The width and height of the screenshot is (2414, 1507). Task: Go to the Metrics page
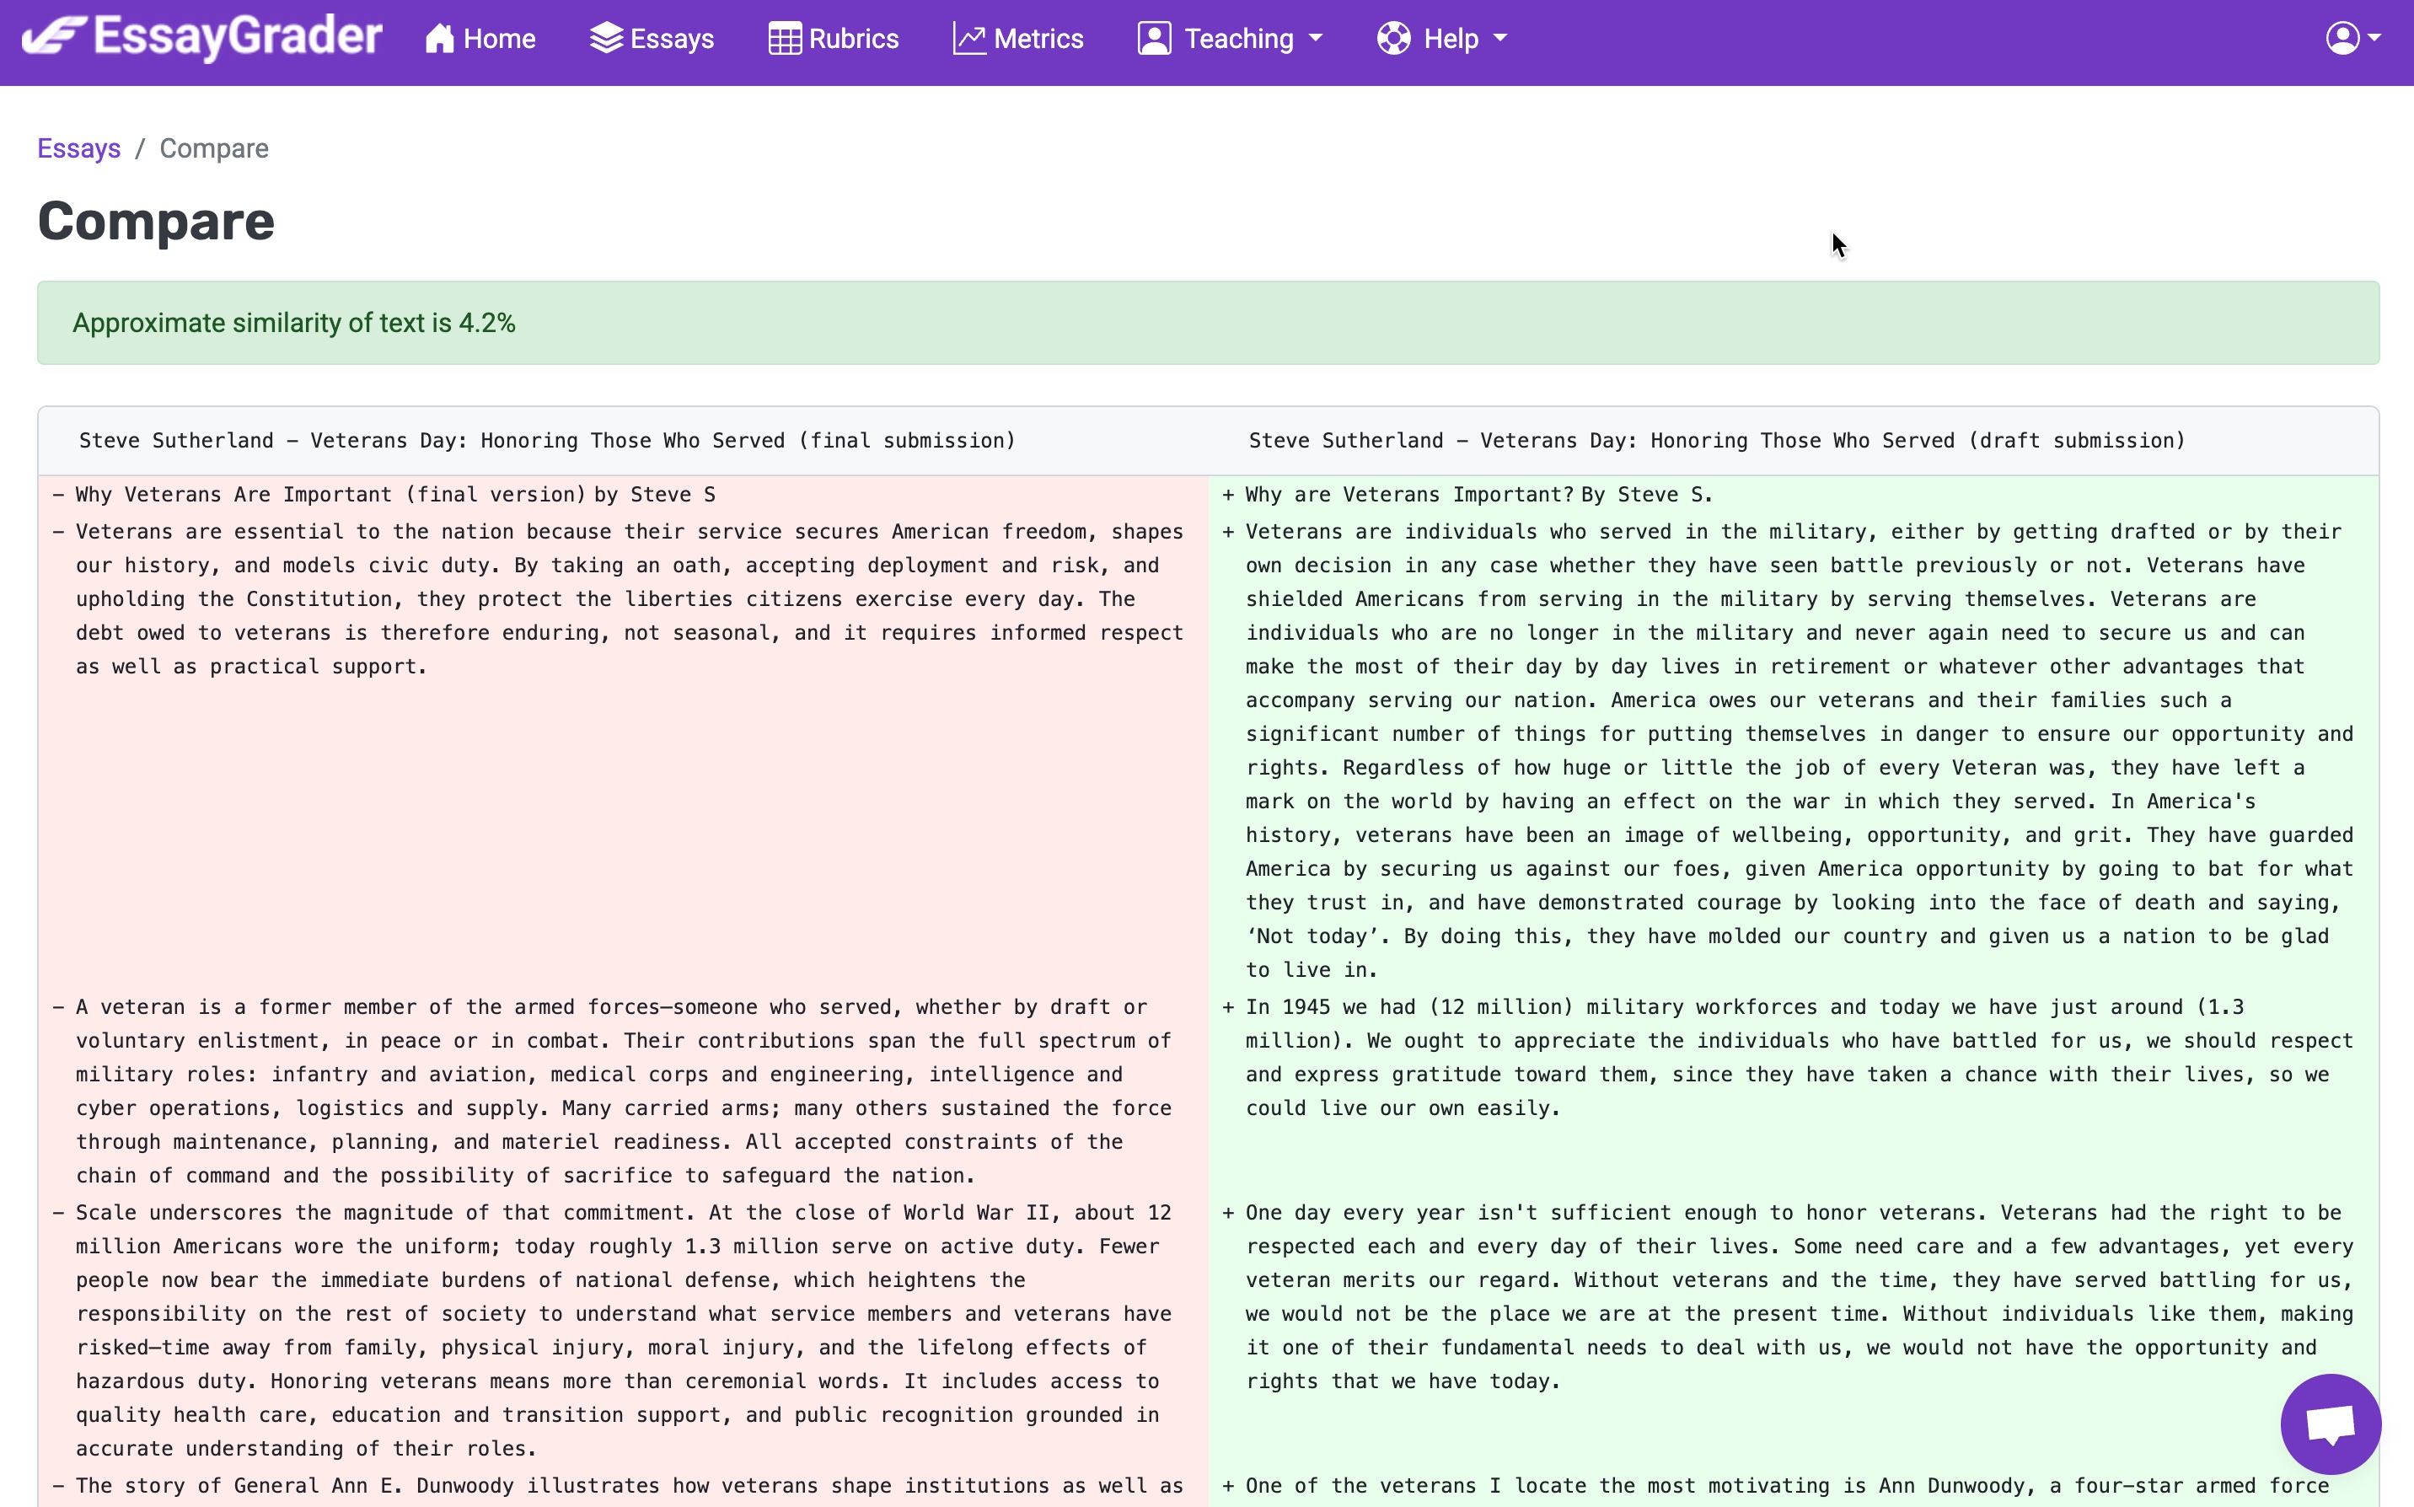click(1038, 39)
